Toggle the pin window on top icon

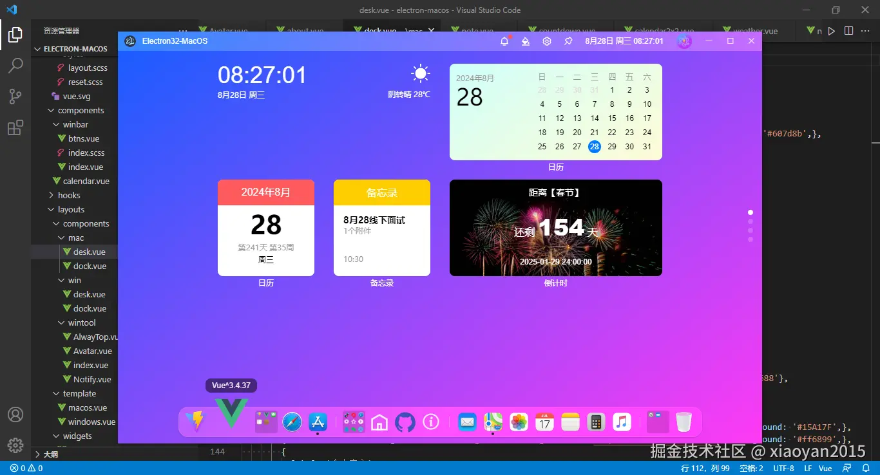pyautogui.click(x=568, y=41)
